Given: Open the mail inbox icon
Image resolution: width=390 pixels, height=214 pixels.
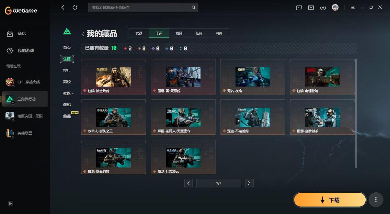Looking at the screenshot, I should tap(310, 7).
